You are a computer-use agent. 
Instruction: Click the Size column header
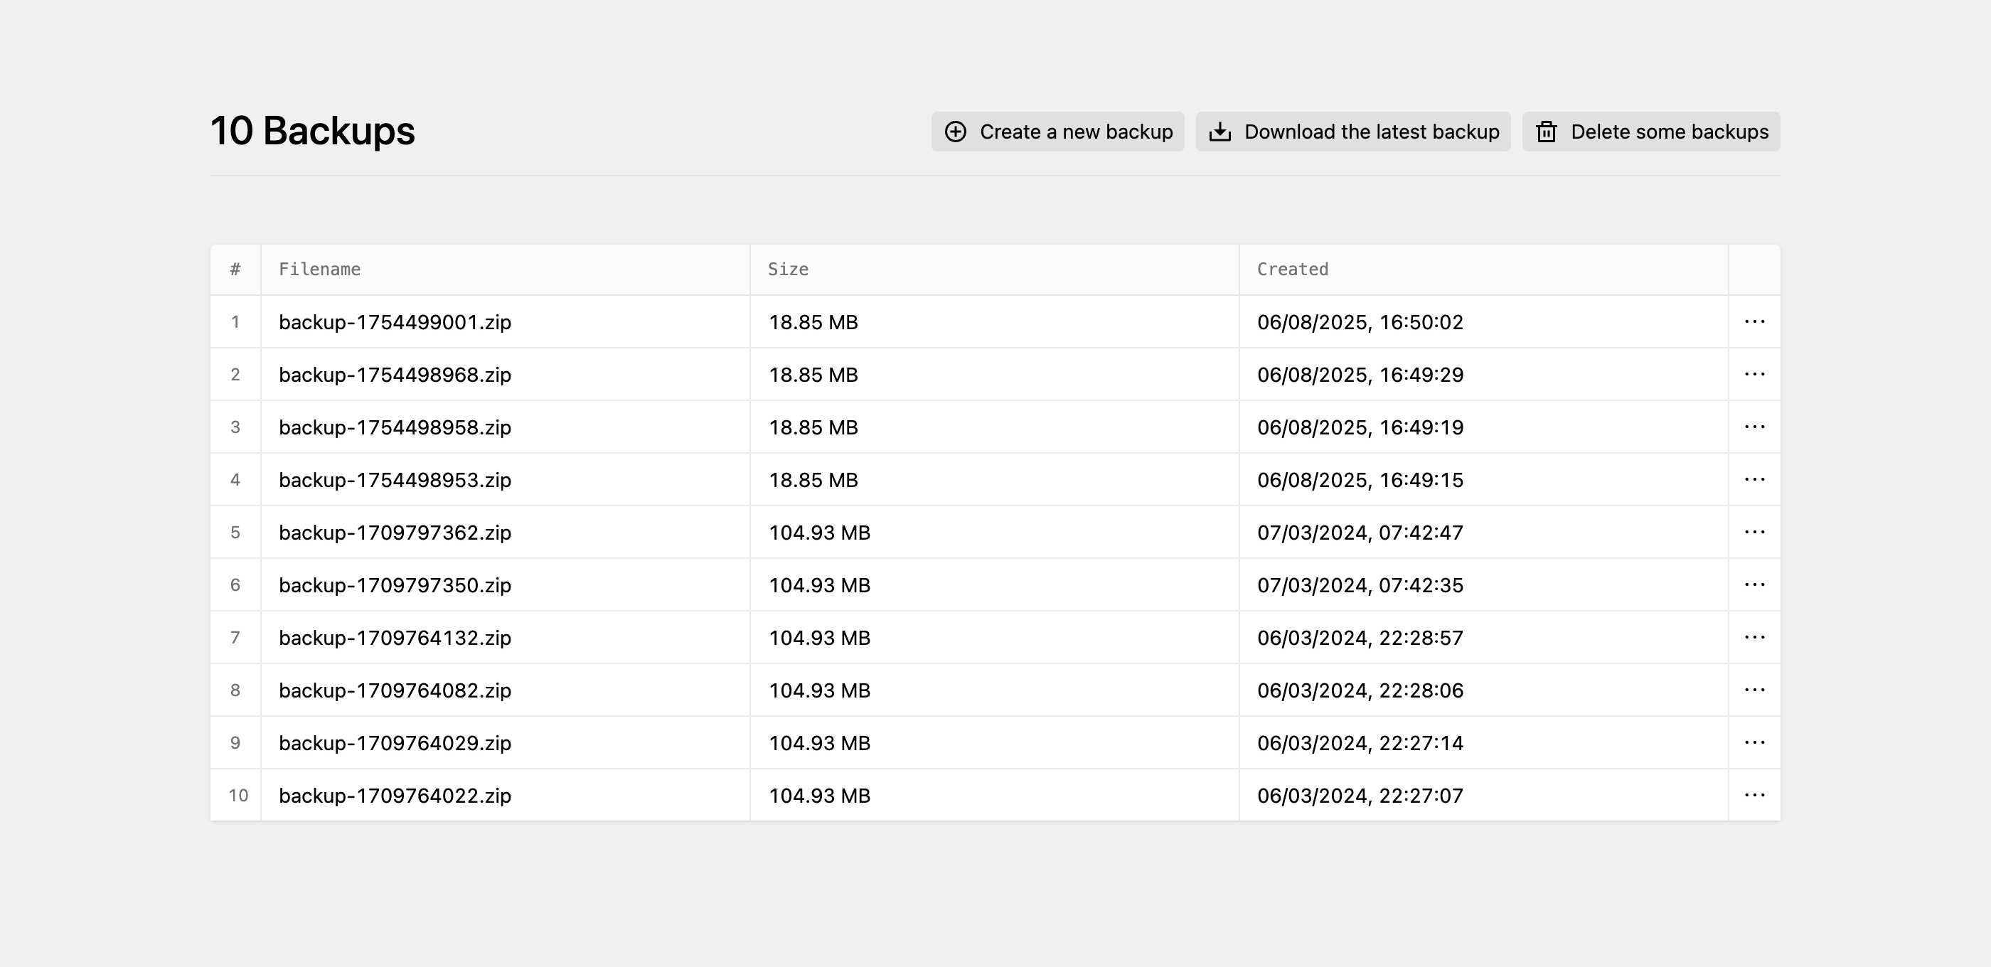788,269
